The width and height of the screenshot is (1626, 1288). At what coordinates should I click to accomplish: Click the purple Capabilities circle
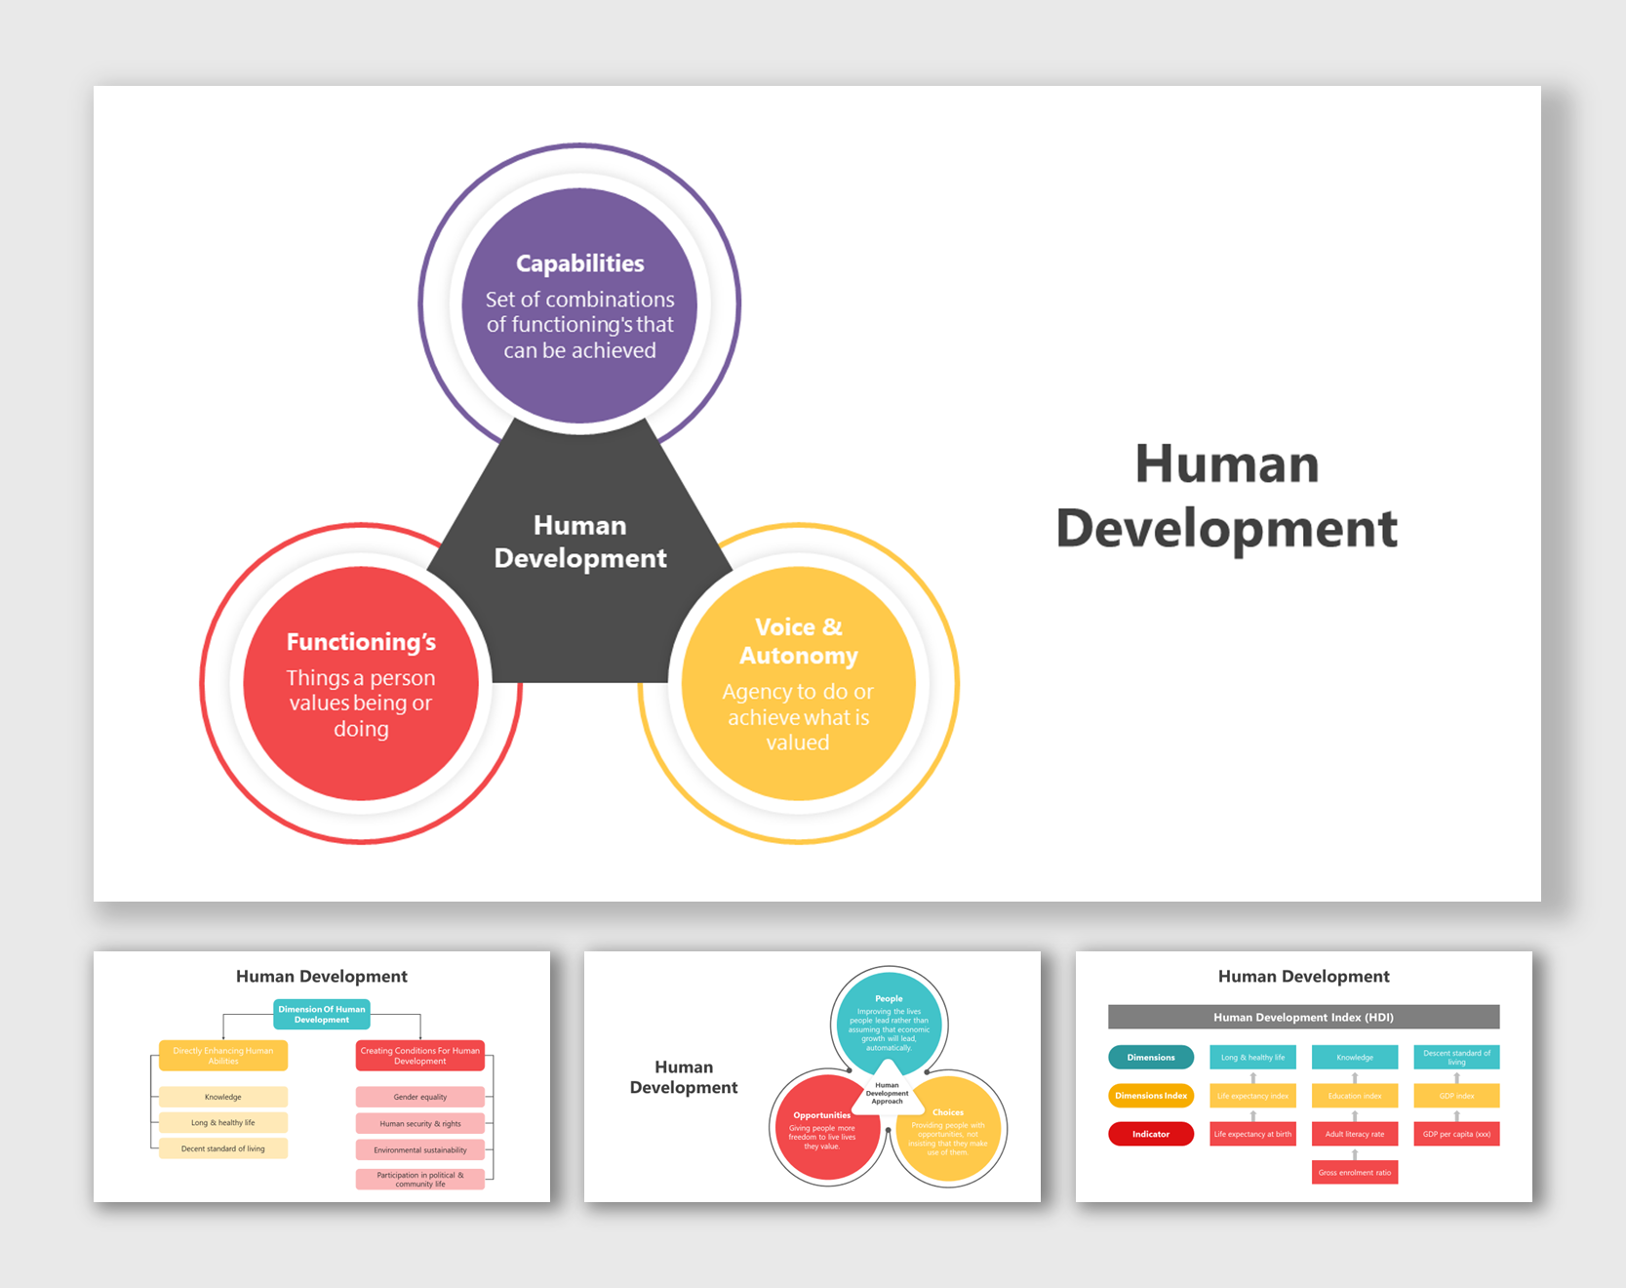point(579,305)
